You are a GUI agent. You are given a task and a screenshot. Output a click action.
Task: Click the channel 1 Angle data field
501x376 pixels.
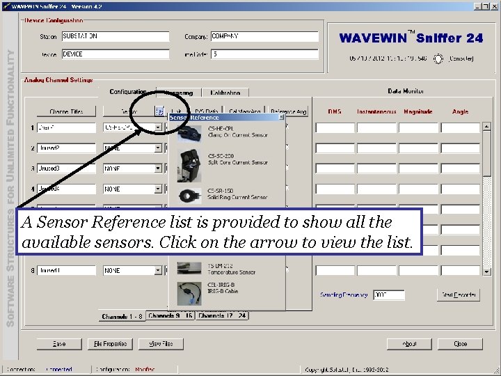(x=461, y=127)
